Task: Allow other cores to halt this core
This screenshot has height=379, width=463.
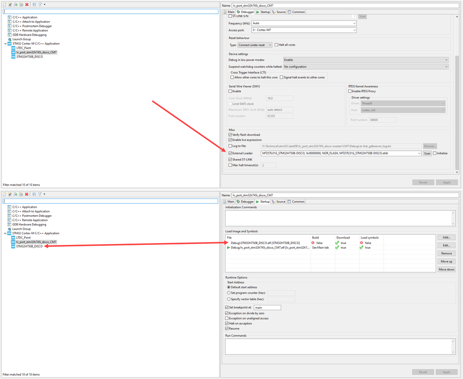Action: (x=232, y=77)
